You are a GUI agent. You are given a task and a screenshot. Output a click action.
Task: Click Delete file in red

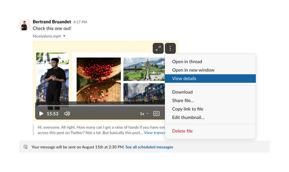pos(182,131)
